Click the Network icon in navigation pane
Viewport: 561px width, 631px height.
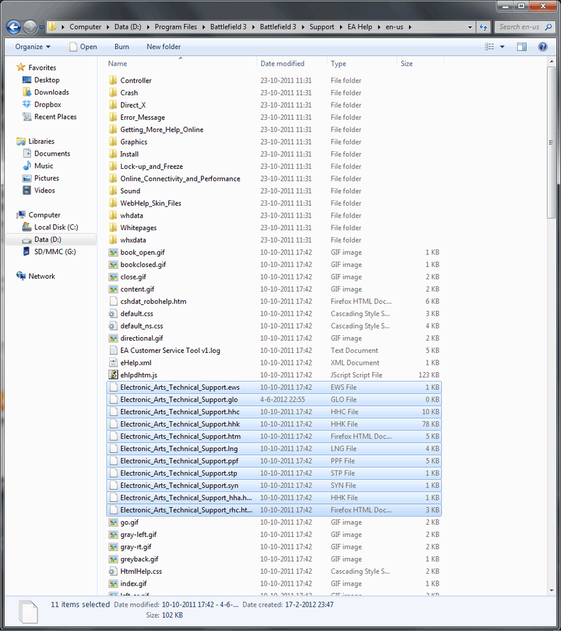(21, 275)
